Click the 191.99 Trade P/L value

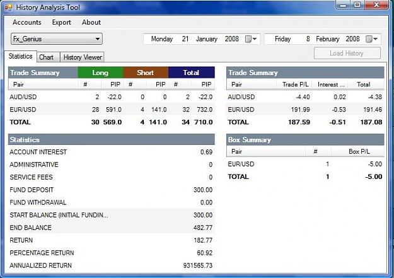(x=300, y=110)
